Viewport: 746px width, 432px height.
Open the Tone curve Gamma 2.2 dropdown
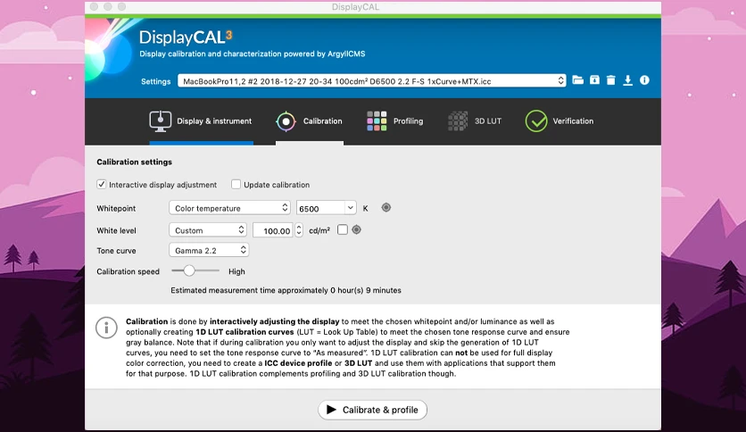point(209,250)
